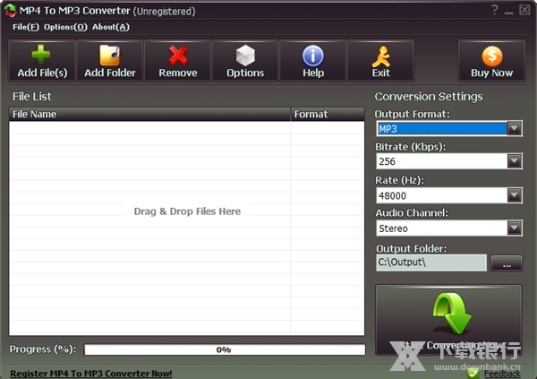Click the Output Folder path field

click(430, 263)
